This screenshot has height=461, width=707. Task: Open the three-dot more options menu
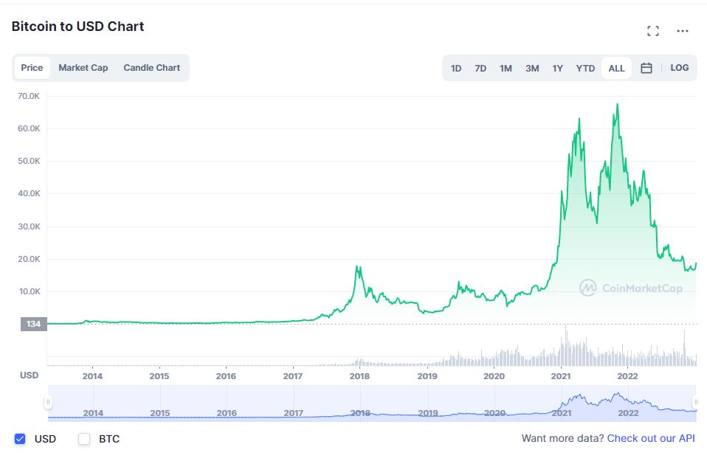pos(683,31)
